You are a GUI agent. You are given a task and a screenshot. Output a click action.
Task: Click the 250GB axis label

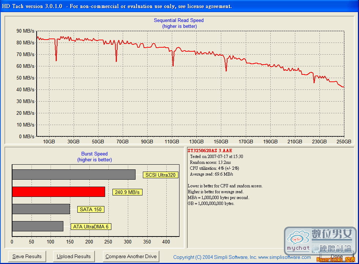(344, 142)
